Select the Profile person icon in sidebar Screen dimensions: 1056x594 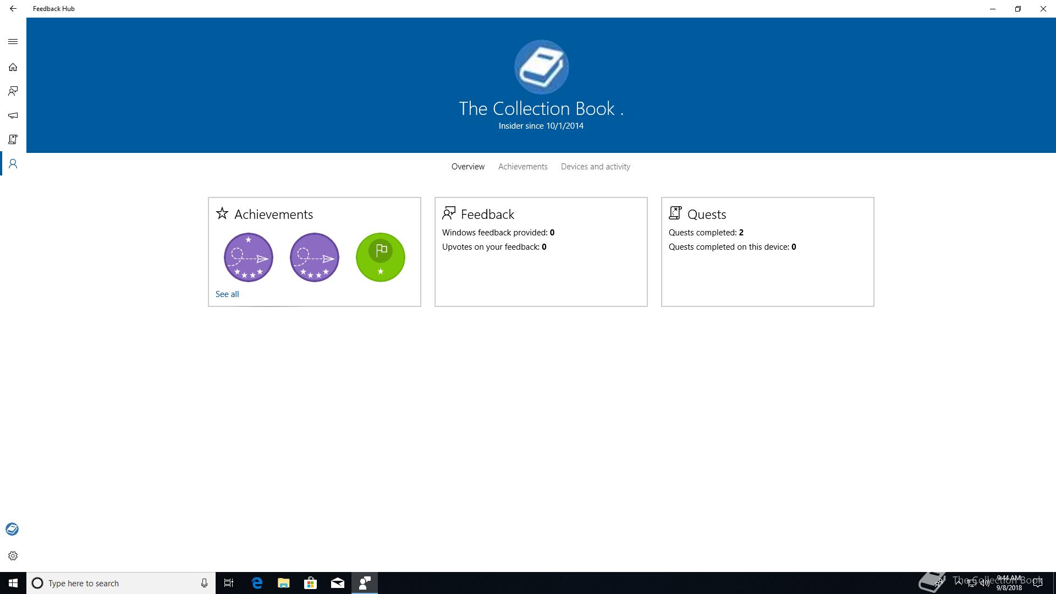(x=13, y=164)
